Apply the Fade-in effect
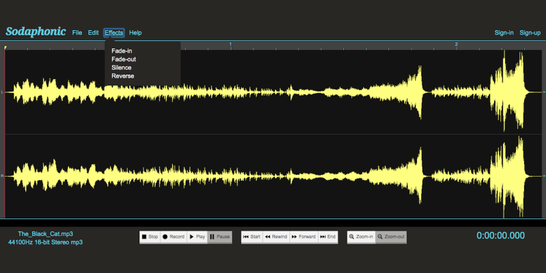This screenshot has width=546, height=273. click(121, 51)
